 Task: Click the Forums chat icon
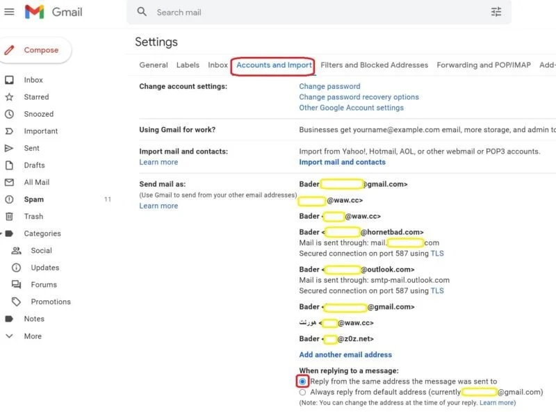pos(16,284)
